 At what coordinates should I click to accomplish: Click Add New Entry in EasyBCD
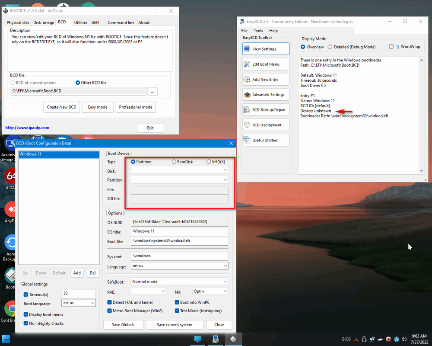click(x=266, y=79)
